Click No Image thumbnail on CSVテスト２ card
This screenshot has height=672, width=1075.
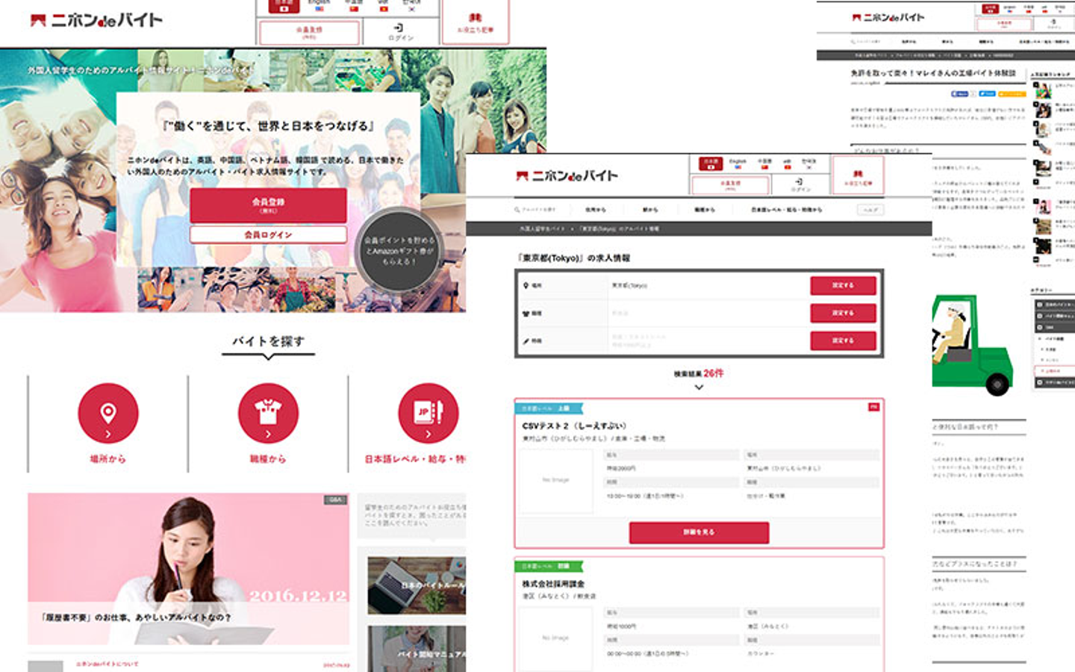[555, 481]
